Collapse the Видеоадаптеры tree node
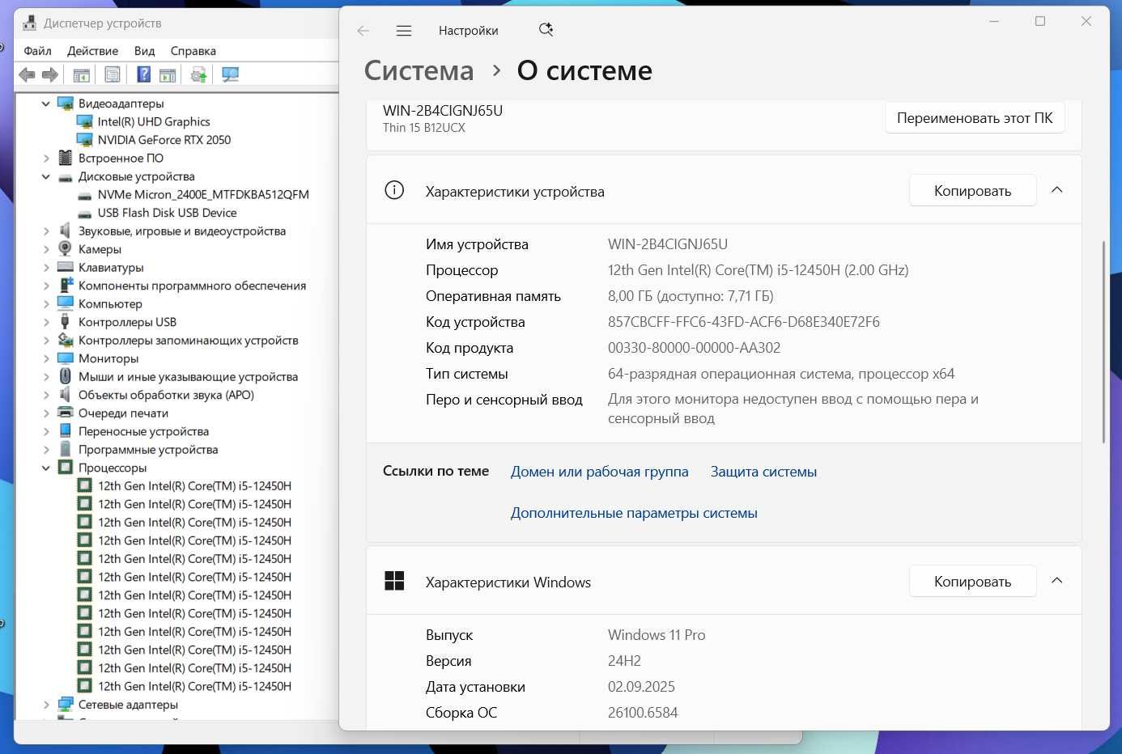 tap(46, 104)
